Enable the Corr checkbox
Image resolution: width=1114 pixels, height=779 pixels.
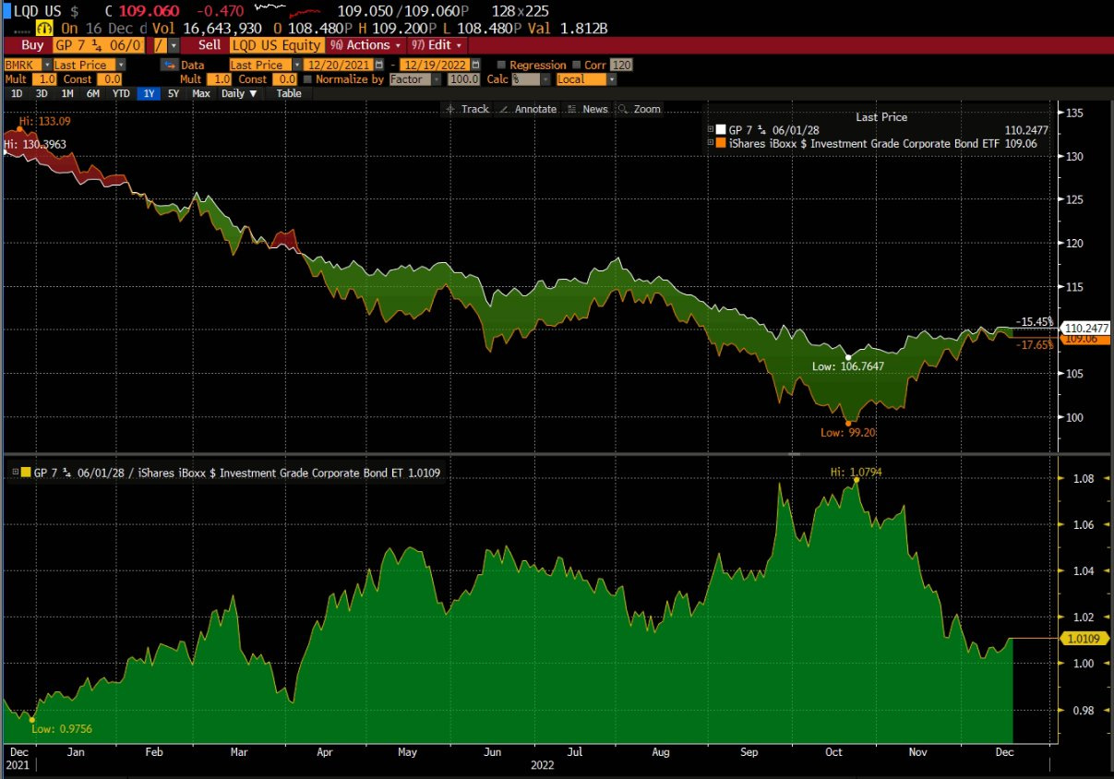pyautogui.click(x=577, y=65)
